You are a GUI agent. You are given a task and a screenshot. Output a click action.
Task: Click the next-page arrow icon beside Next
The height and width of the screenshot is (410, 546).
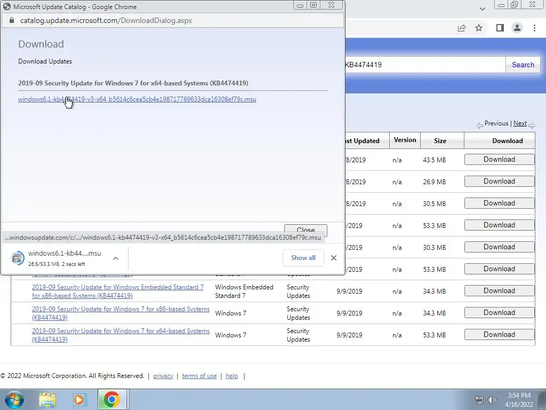532,125
